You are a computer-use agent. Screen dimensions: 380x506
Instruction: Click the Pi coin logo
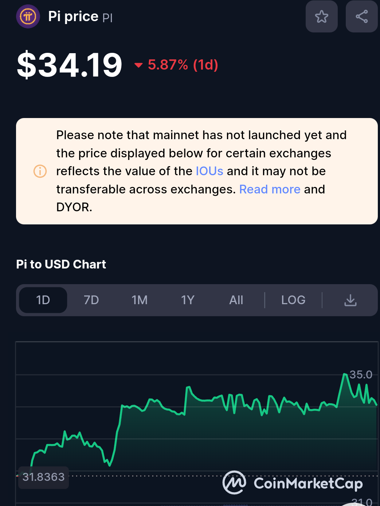click(28, 16)
